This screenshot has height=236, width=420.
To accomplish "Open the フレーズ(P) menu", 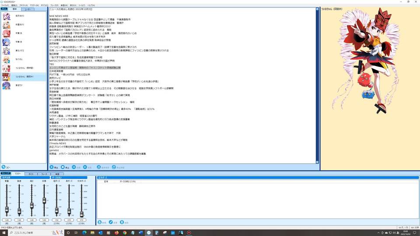I will [x=54, y=5].
